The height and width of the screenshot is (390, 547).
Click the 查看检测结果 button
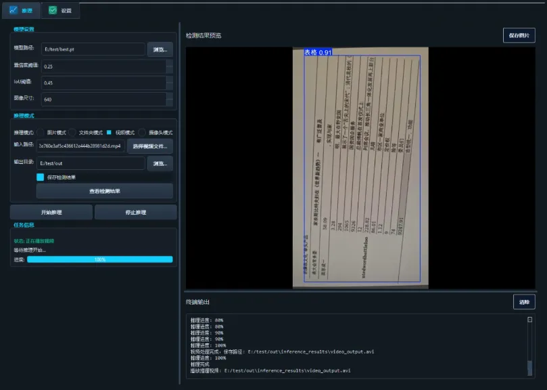(x=105, y=191)
